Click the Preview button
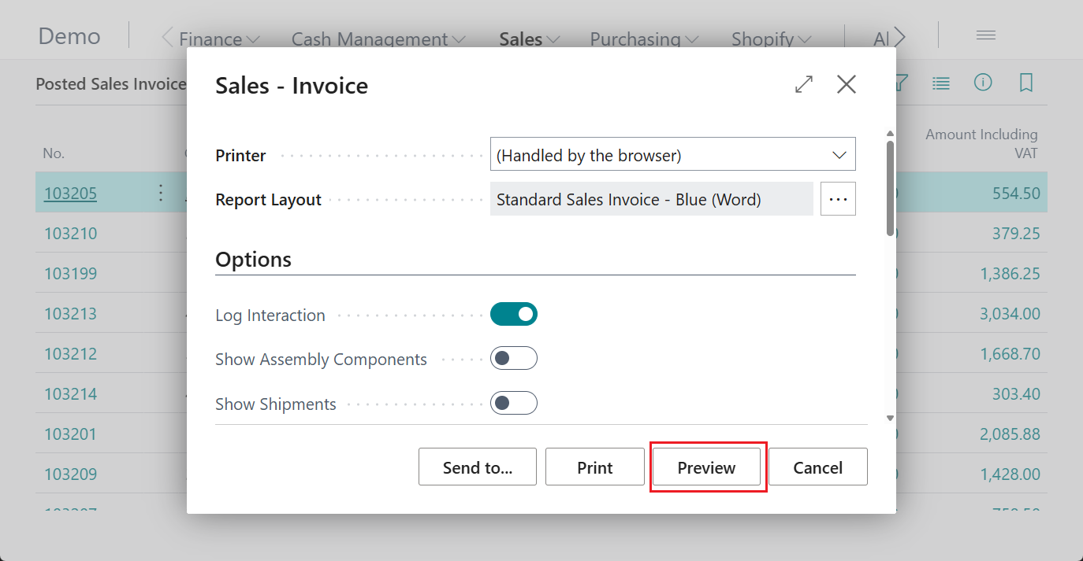This screenshot has width=1083, height=561. click(x=706, y=467)
